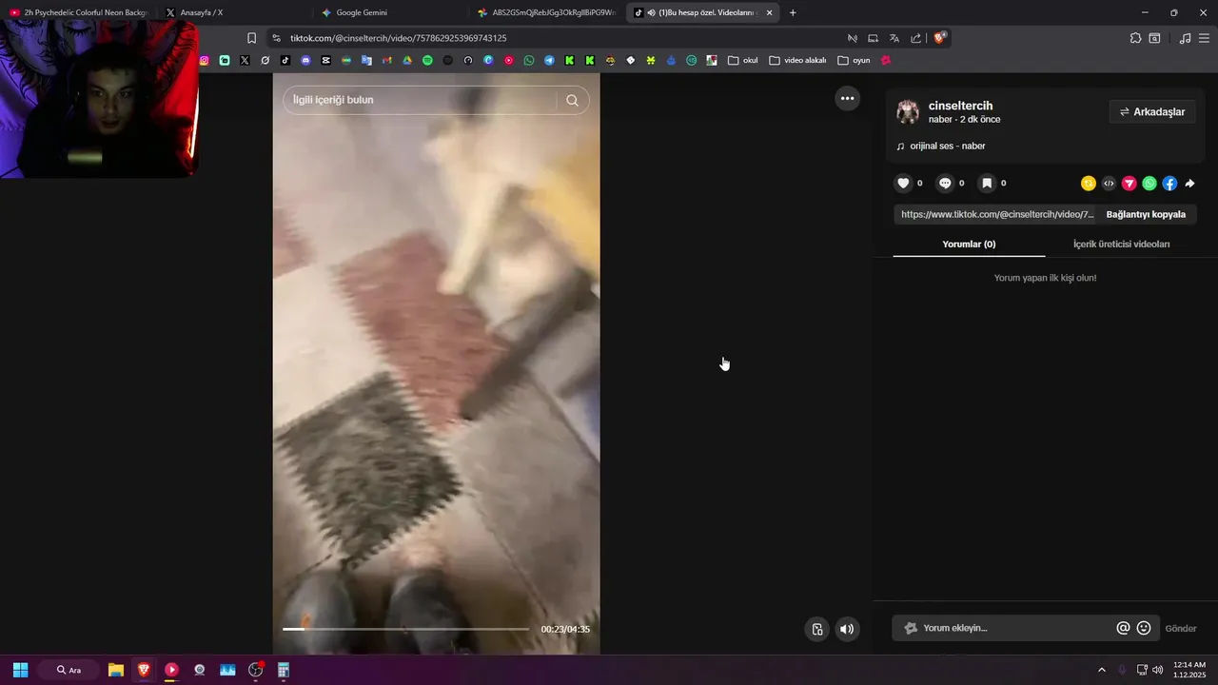Open a new browser tab with plus
Viewport: 1218px width, 685px height.
coord(793,12)
